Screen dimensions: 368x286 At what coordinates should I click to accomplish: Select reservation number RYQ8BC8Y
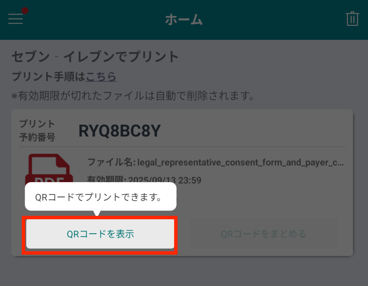point(120,131)
